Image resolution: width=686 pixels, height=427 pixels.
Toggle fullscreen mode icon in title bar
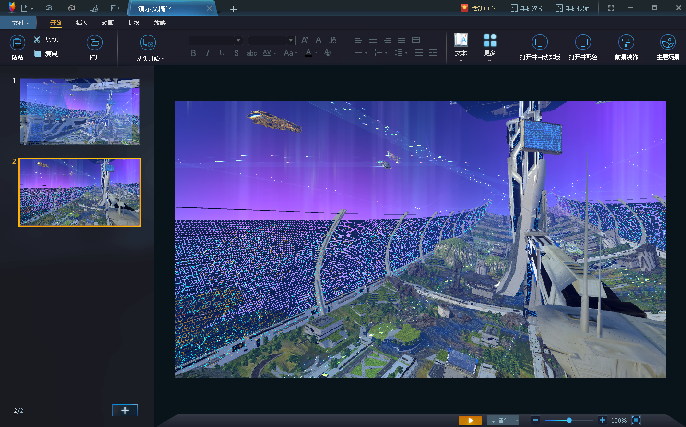click(x=611, y=8)
